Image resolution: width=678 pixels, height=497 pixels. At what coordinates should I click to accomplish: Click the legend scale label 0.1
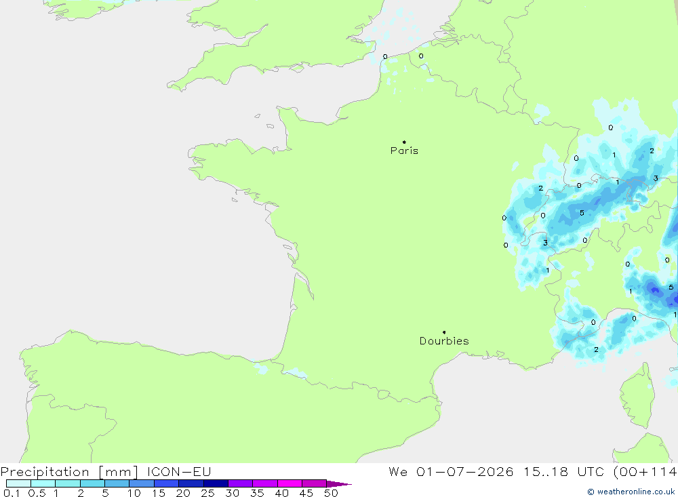tap(12, 493)
